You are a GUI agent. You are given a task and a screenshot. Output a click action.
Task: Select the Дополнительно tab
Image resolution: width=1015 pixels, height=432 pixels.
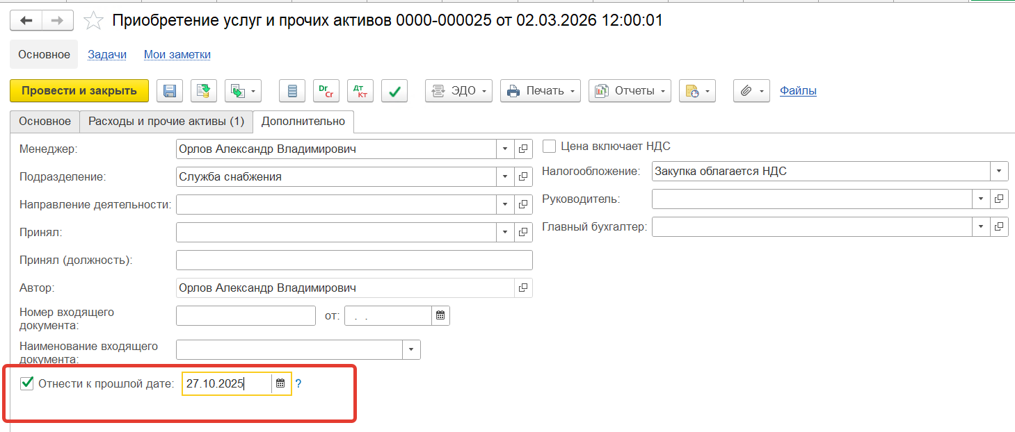coord(303,122)
